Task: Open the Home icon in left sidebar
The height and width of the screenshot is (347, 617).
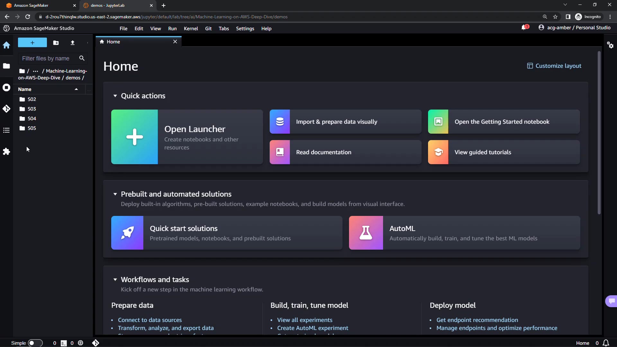Action: click(6, 45)
